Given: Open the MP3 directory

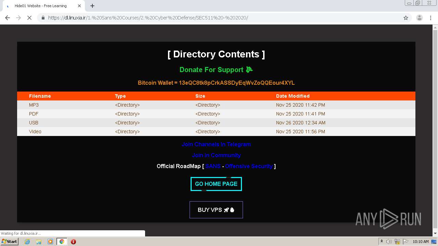Looking at the screenshot, I should [x=34, y=105].
